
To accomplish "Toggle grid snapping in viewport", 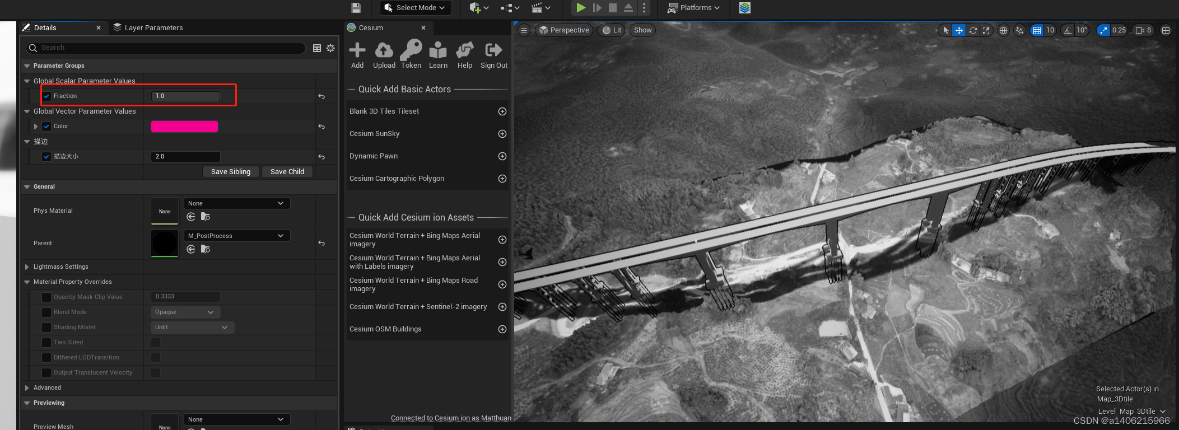I will pos(1037,30).
